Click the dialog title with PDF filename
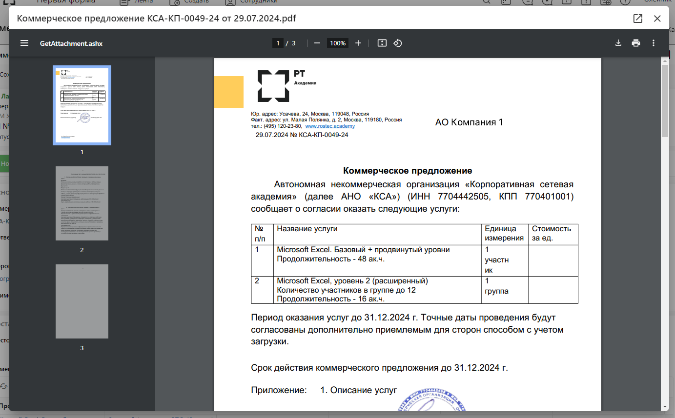This screenshot has width=675, height=418. point(157,19)
